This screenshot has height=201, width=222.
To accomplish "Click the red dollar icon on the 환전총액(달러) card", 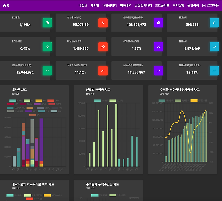I will (x=103, y=23).
